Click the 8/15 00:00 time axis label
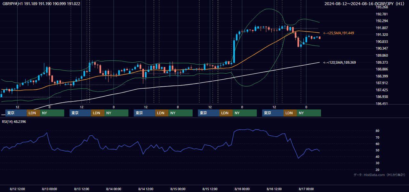This screenshot has height=192, width=409. click(178, 189)
